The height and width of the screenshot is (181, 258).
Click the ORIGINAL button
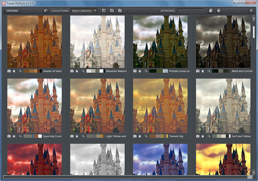[13, 11]
